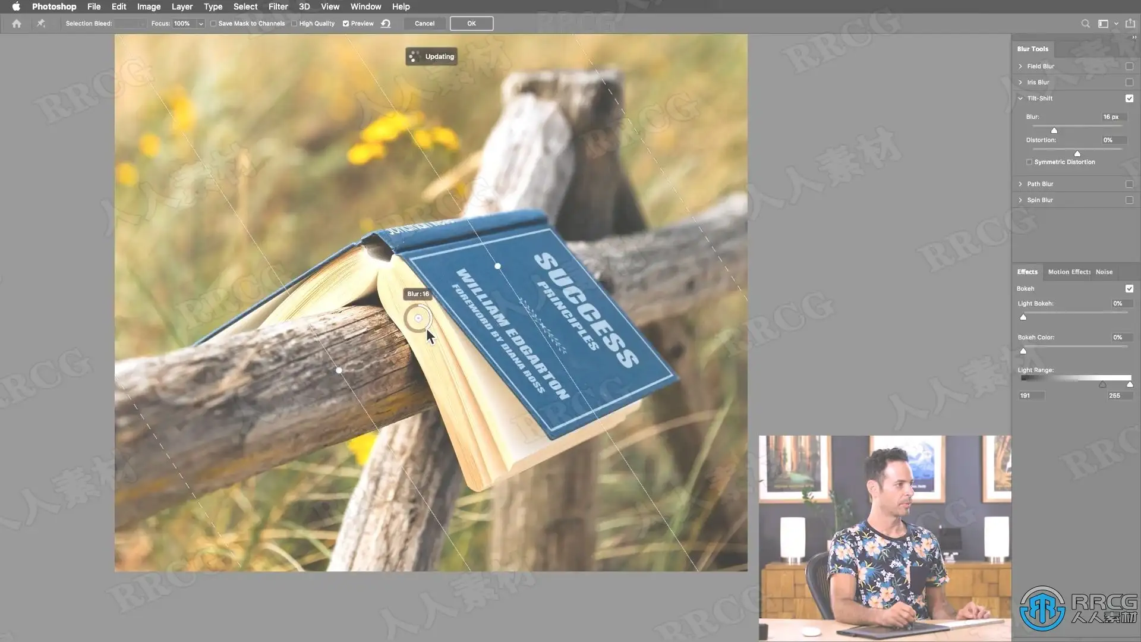Click the pin tool icon in options bar
This screenshot has width=1141, height=642.
click(x=41, y=24)
